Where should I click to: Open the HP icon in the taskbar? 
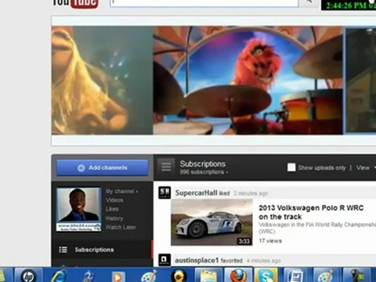pos(29,275)
